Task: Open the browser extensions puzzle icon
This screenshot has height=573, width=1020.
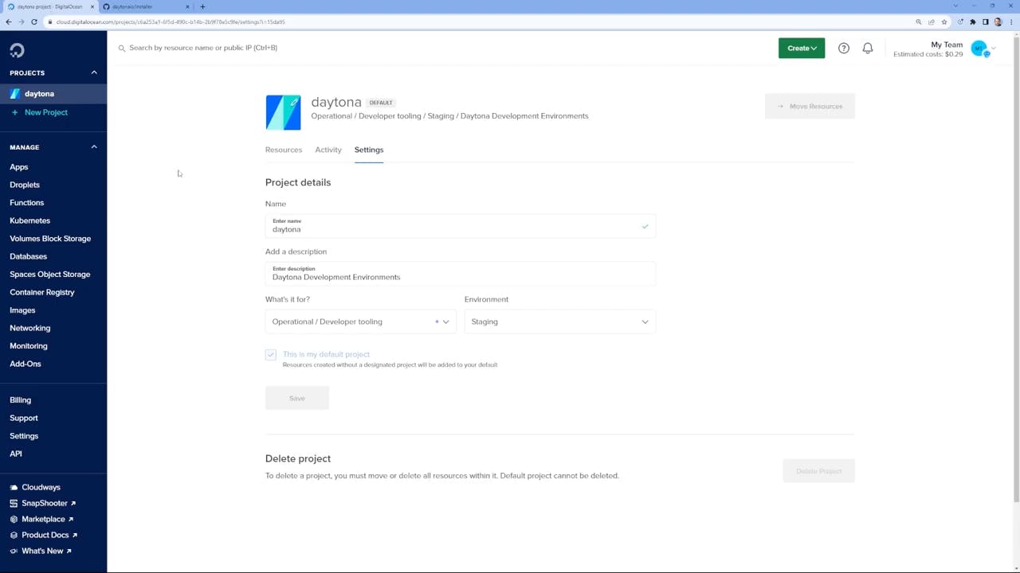Action: pos(972,22)
